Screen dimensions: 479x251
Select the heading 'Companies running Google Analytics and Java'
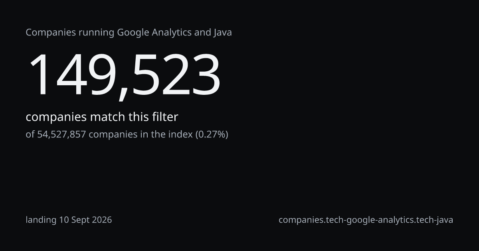pos(129,33)
